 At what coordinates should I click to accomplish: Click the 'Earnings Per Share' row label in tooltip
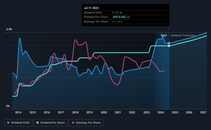pos(96,21)
